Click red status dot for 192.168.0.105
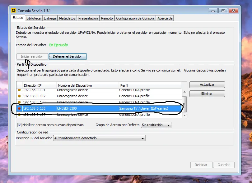252x183 pixels. (x=19, y=108)
